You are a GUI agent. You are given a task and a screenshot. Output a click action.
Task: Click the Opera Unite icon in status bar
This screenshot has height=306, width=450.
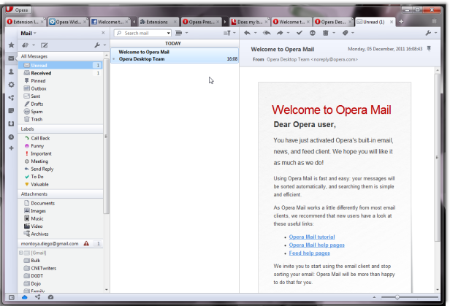(x=37, y=297)
